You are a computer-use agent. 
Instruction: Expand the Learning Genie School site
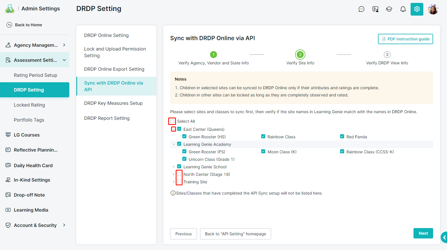(174, 167)
